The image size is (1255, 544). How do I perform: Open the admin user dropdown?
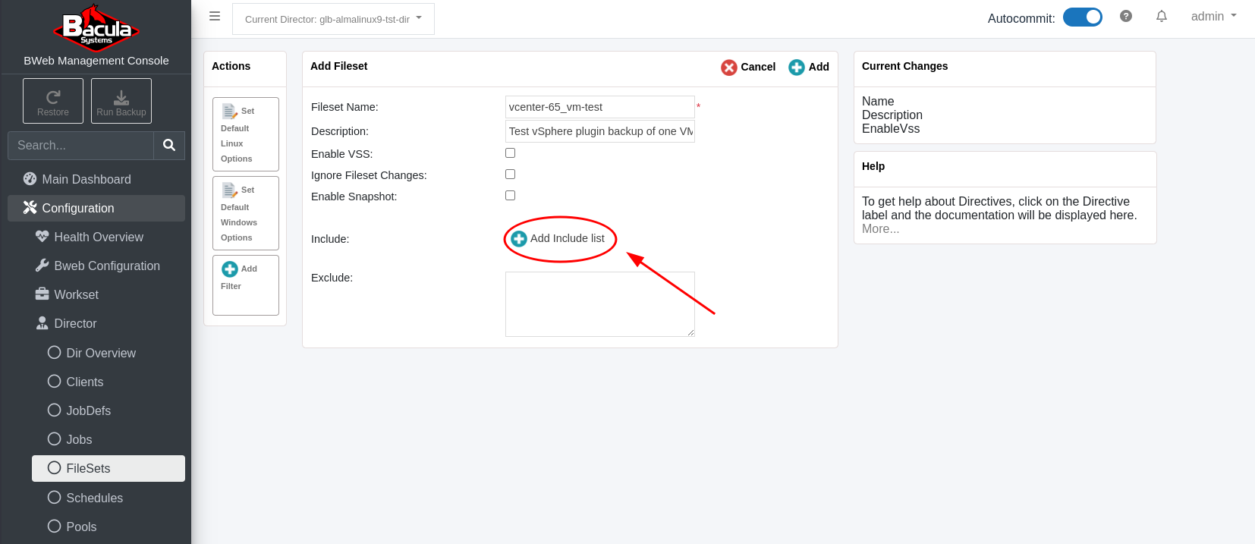(1213, 17)
